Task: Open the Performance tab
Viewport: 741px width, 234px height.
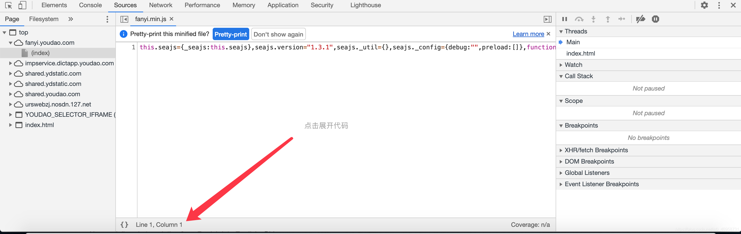Action: [202, 5]
